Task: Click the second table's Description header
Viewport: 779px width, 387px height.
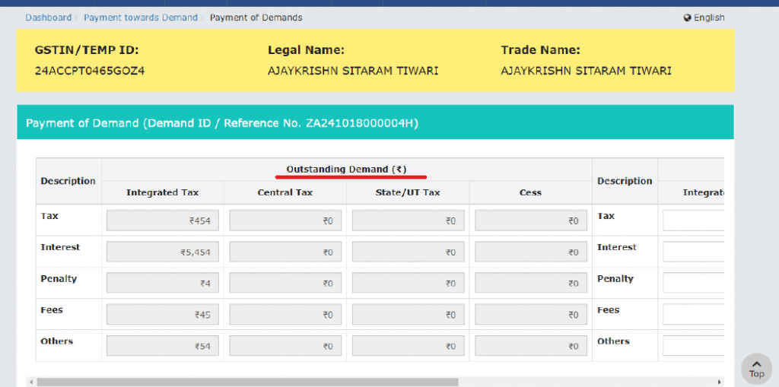Action: coord(625,181)
